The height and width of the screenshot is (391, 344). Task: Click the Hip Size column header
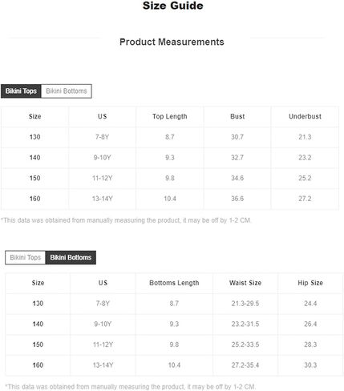tap(310, 283)
